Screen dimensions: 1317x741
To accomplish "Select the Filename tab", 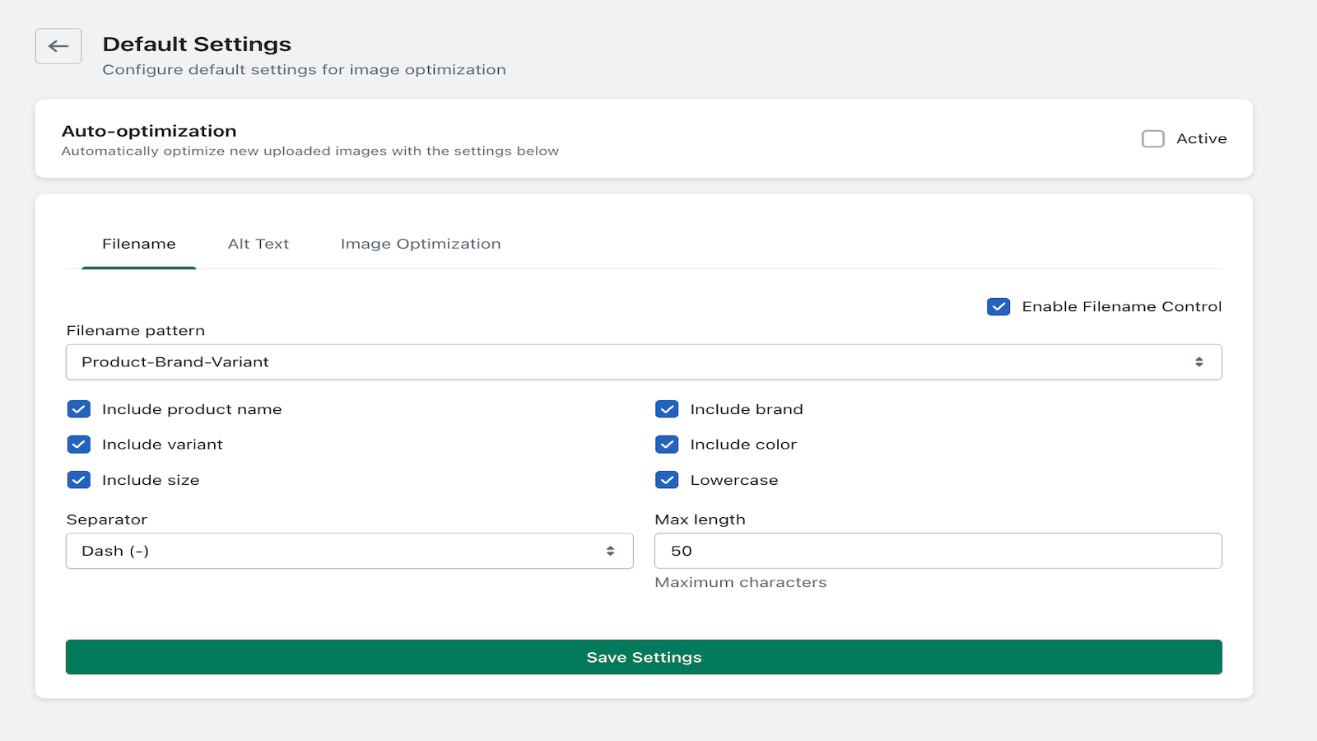I will coord(138,244).
